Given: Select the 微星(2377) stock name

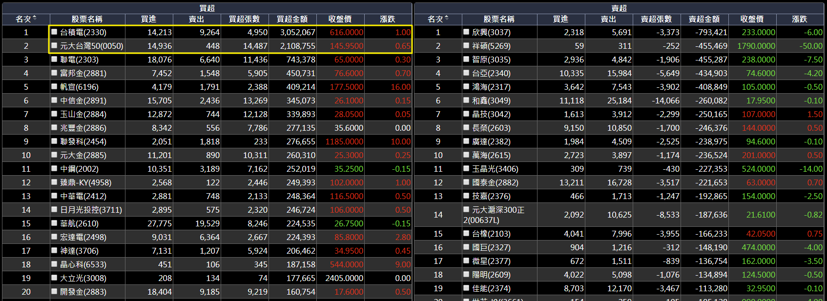Looking at the screenshot, I should [491, 261].
